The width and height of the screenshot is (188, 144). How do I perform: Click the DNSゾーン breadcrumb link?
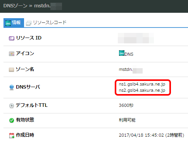point(15,6)
